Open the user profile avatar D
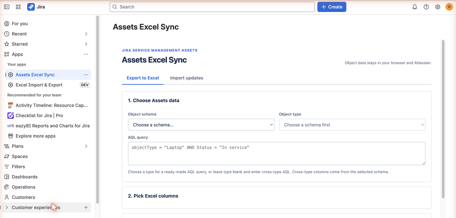This screenshot has width=456, height=218. pos(449,7)
